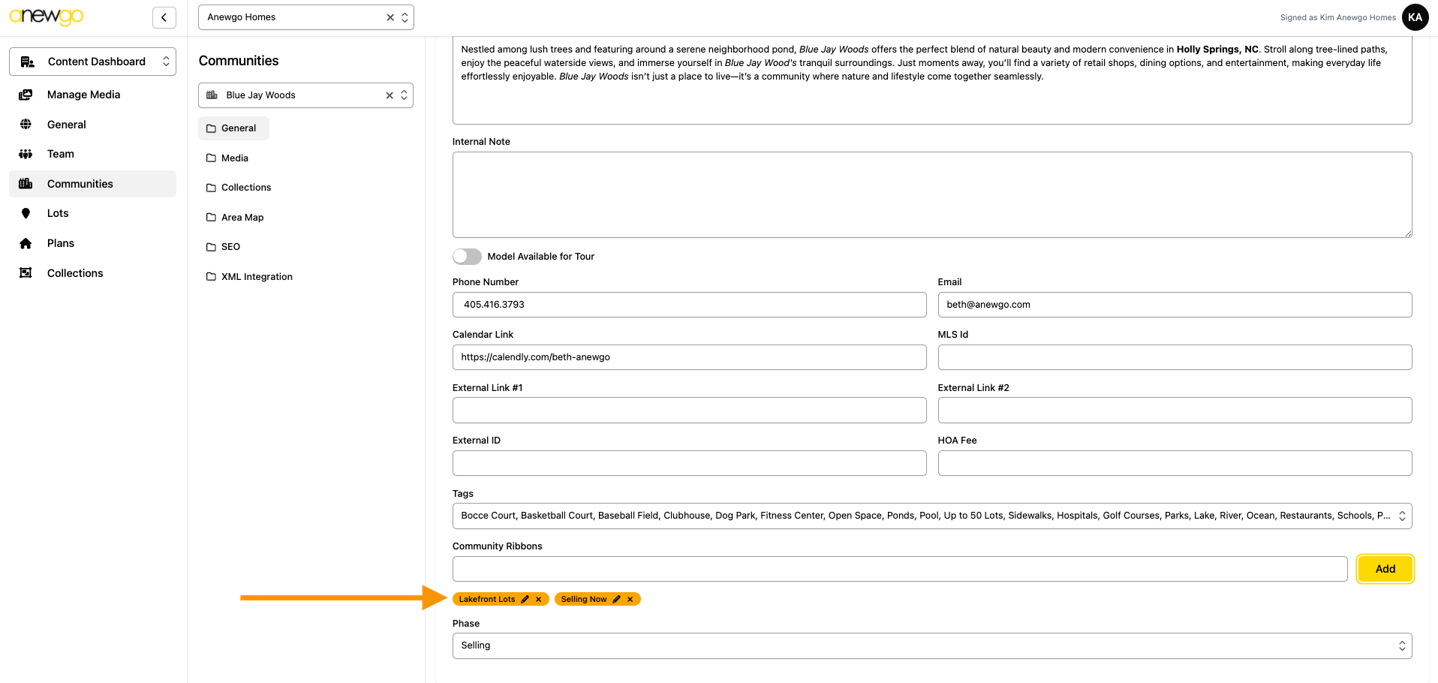1438x683 pixels.
Task: Click the Community Ribbons text field
Action: click(x=899, y=569)
